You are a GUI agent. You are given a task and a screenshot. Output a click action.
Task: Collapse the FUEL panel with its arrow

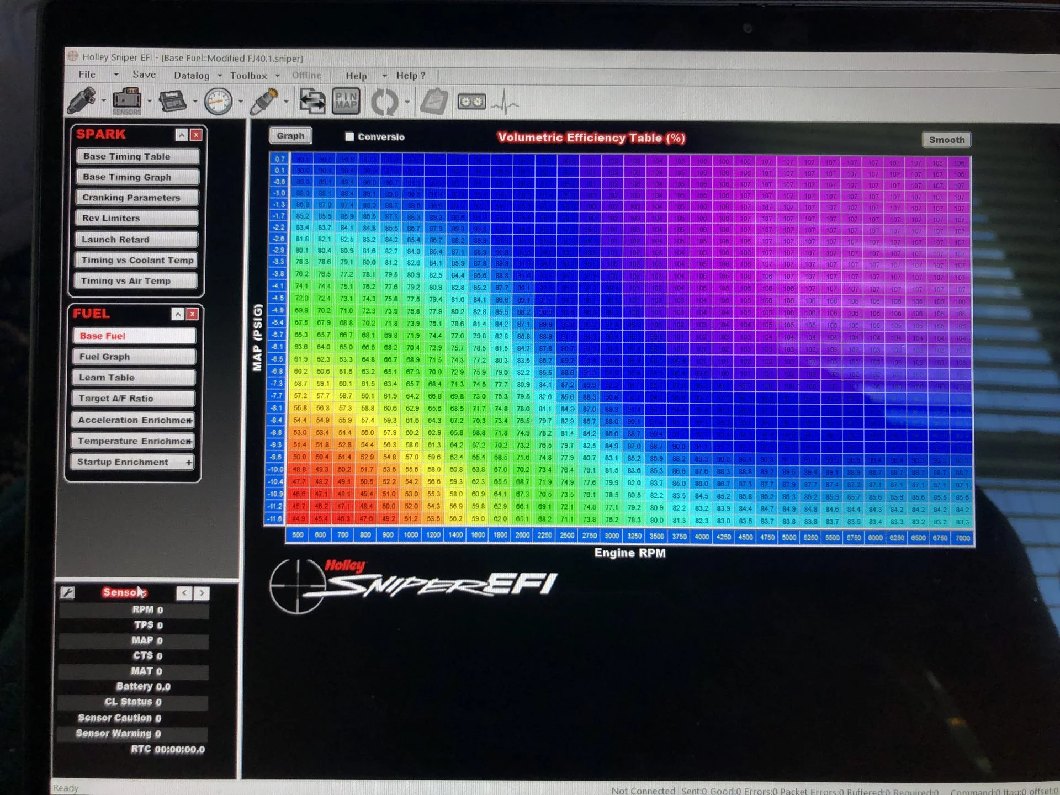click(178, 314)
